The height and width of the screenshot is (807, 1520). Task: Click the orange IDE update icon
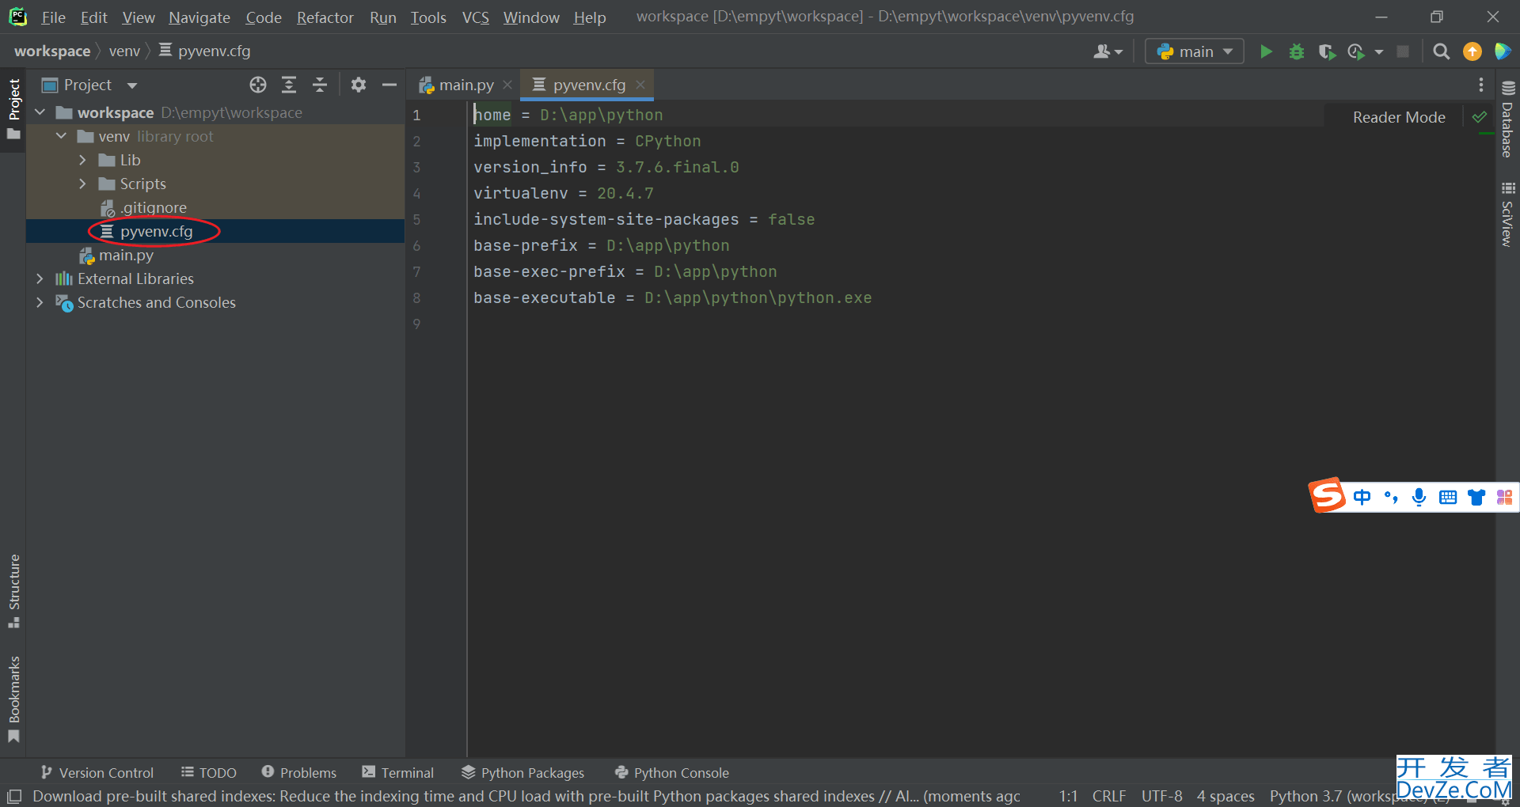tap(1472, 51)
